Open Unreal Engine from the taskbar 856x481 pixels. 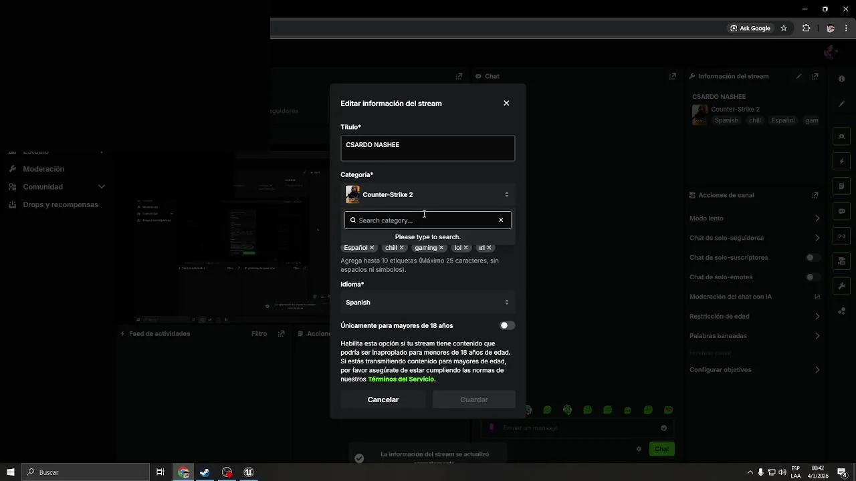tap(249, 472)
